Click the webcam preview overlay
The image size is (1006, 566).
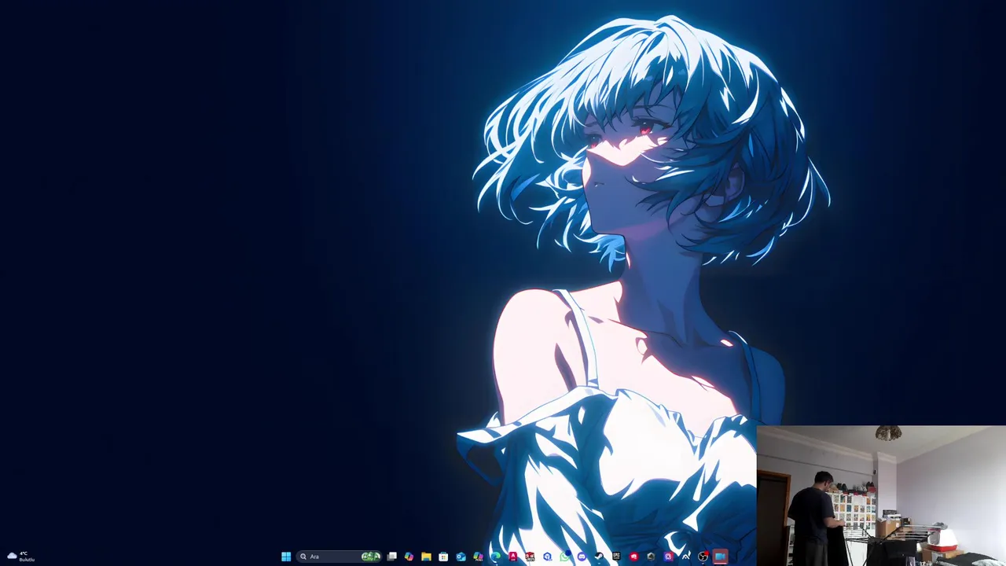881,495
